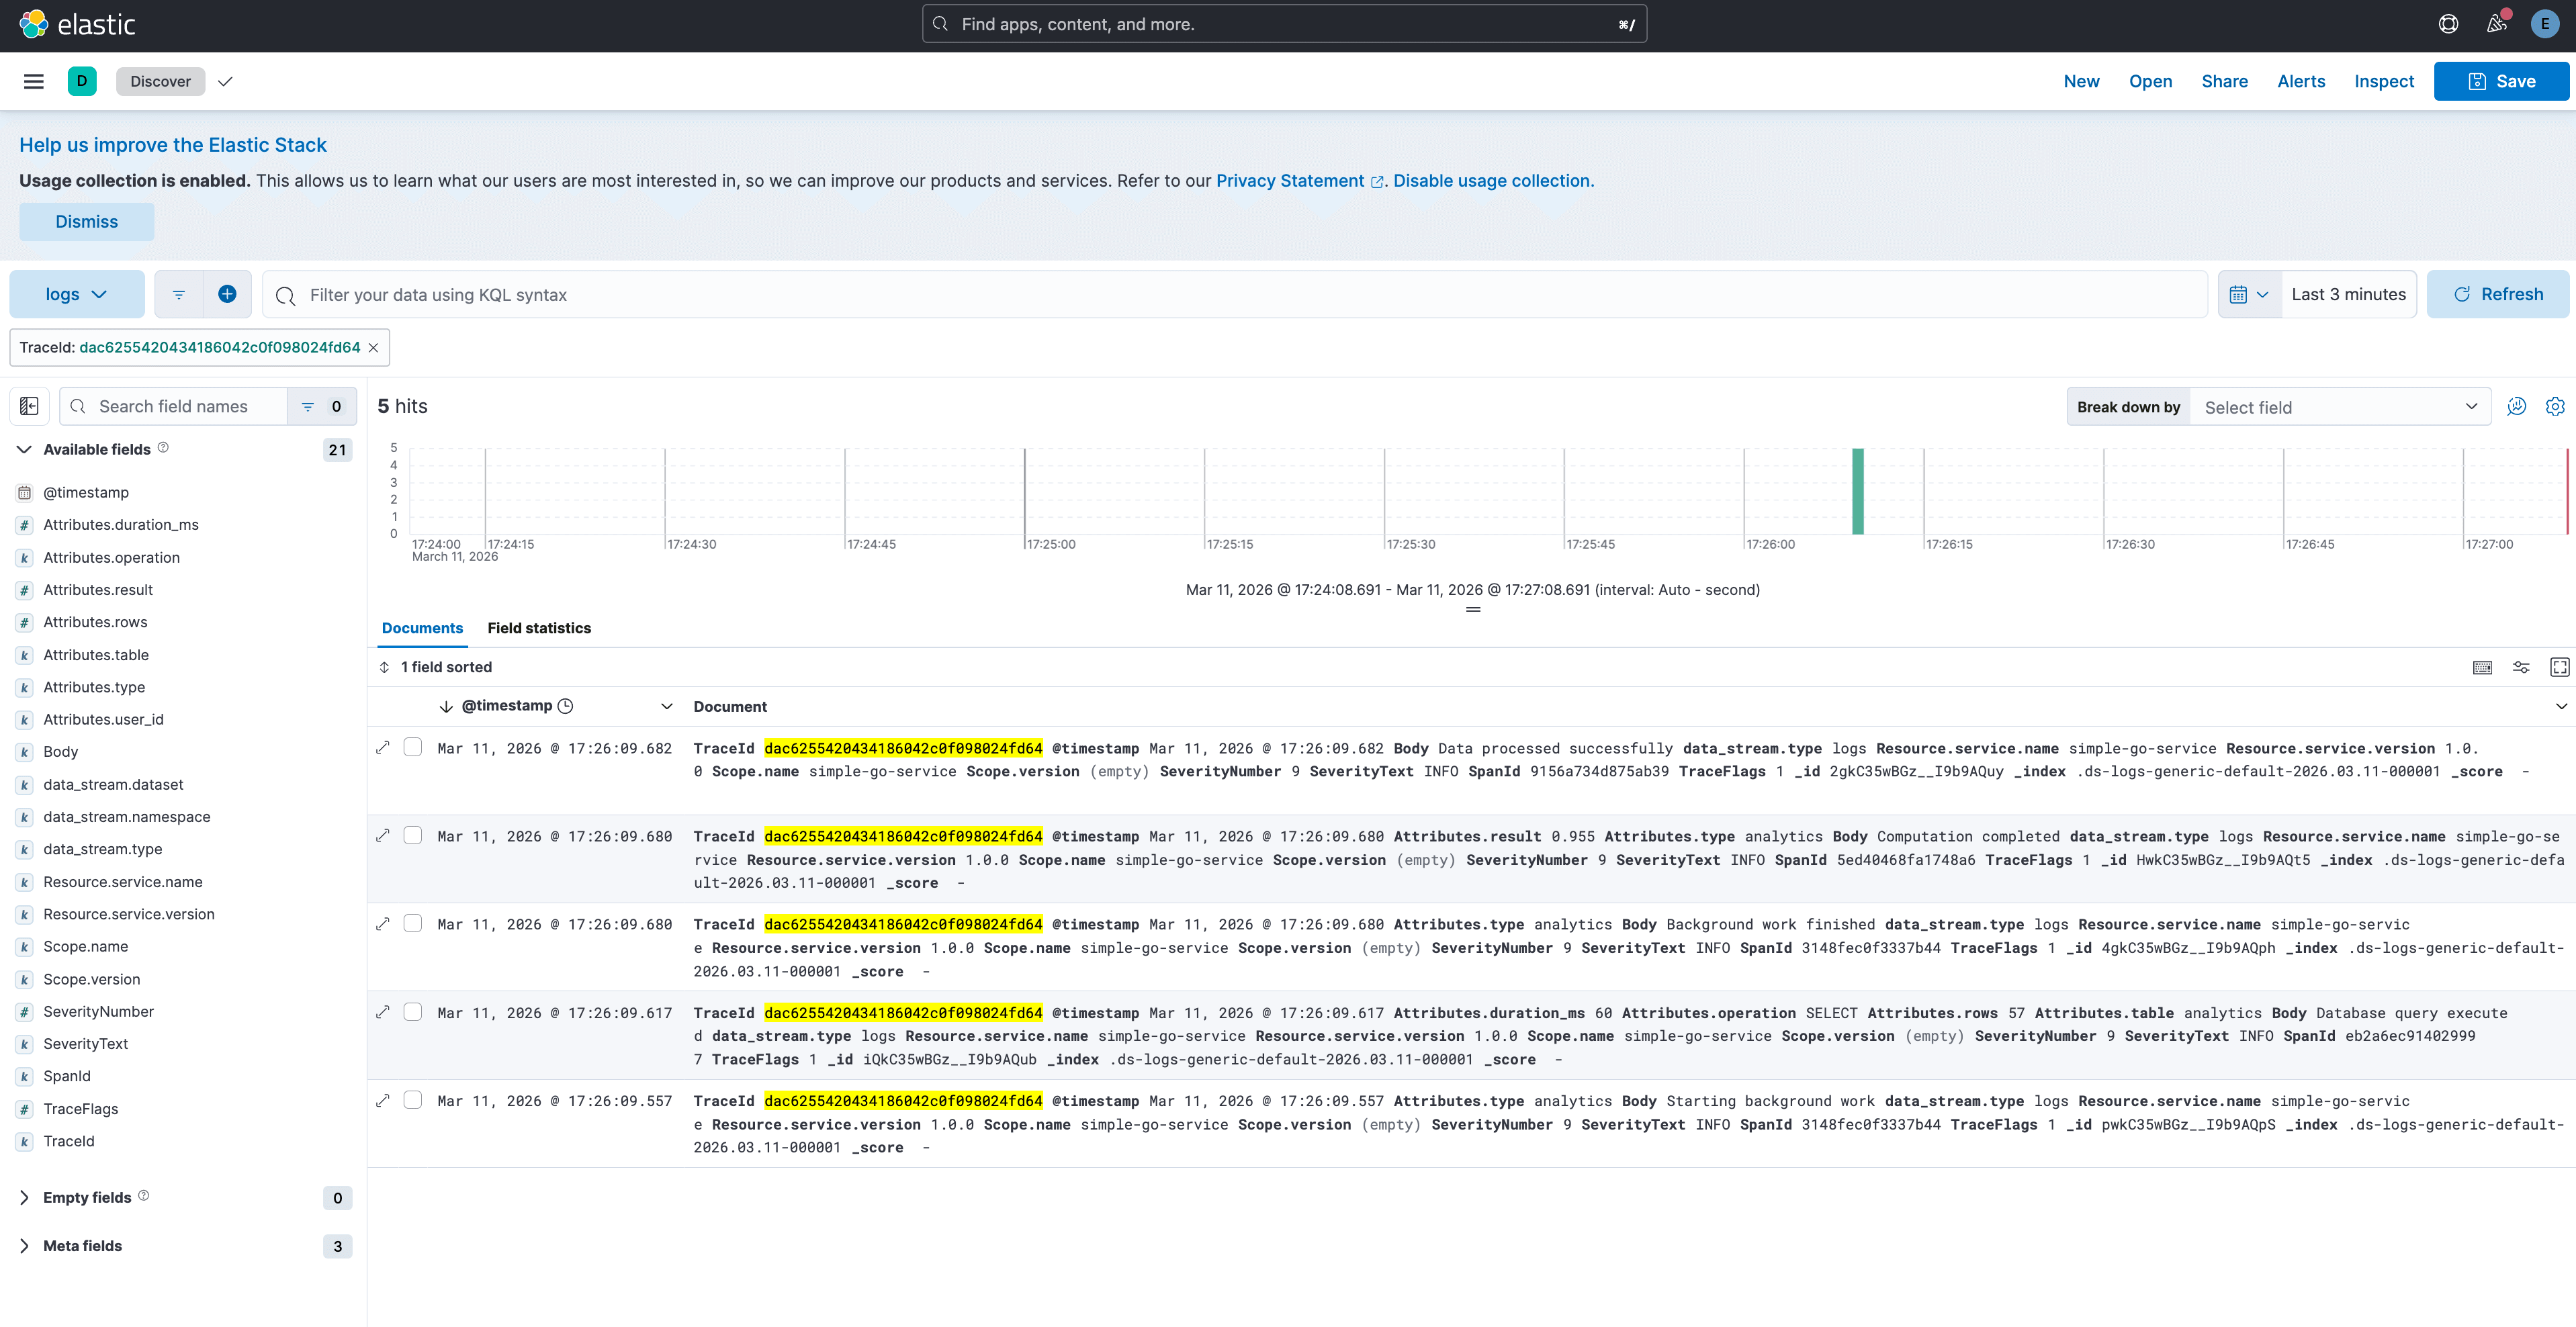
Task: Check the document timestamped 17:26:09.557
Action: pyautogui.click(x=413, y=1099)
